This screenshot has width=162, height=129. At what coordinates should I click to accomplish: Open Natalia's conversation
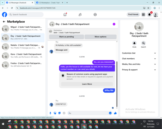click(23, 47)
